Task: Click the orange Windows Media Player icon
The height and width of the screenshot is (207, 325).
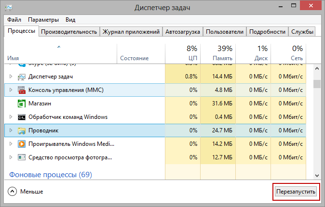Action: tap(22, 144)
